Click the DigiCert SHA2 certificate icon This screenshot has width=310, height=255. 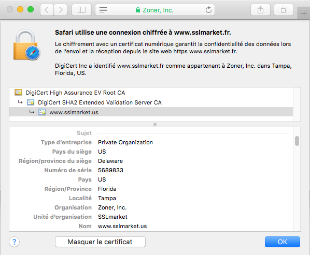point(31,102)
